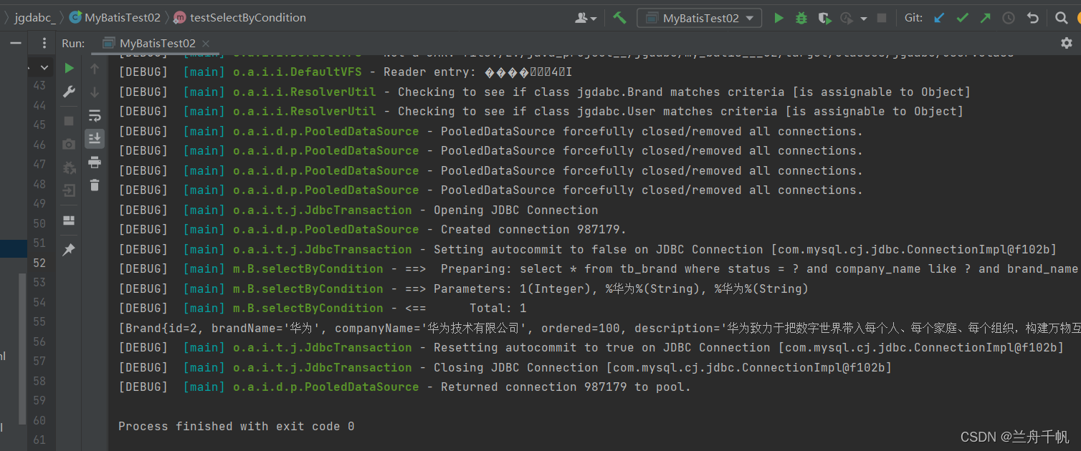This screenshot has height=451, width=1081.
Task: Click the jgdabc.User ResolverUtil log line
Action: (541, 111)
